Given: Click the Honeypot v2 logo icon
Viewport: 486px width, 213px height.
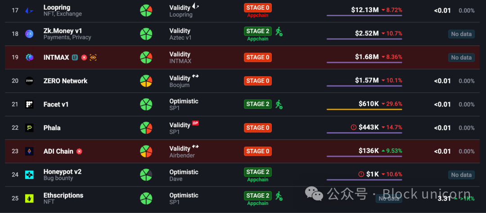Looking at the screenshot, I should click(29, 175).
